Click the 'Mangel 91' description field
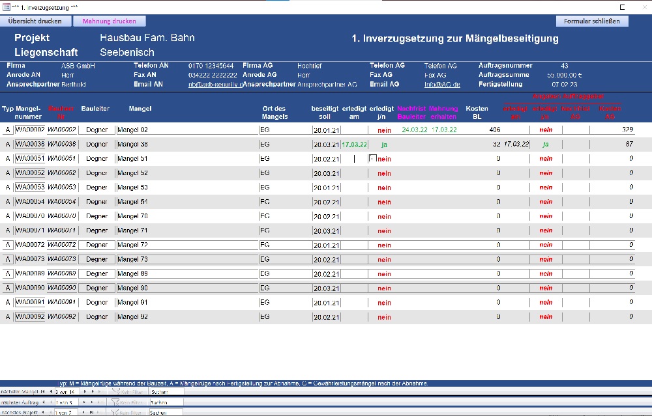Viewport: 652px width, 416px height. click(187, 302)
